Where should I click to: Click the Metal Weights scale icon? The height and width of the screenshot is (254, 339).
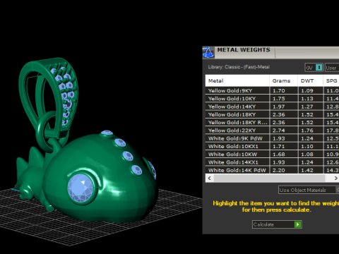click(x=208, y=52)
